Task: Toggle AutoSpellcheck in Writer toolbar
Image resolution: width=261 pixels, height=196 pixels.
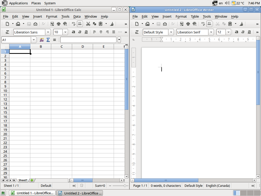Action: pyautogui.click(x=209, y=24)
